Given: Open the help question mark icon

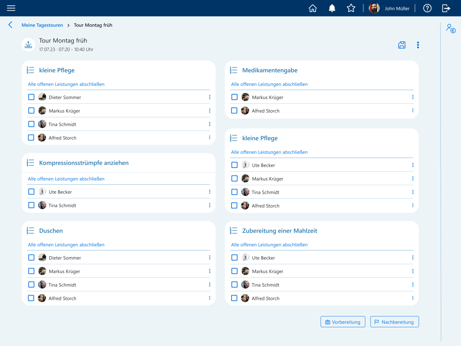Looking at the screenshot, I should (x=427, y=8).
